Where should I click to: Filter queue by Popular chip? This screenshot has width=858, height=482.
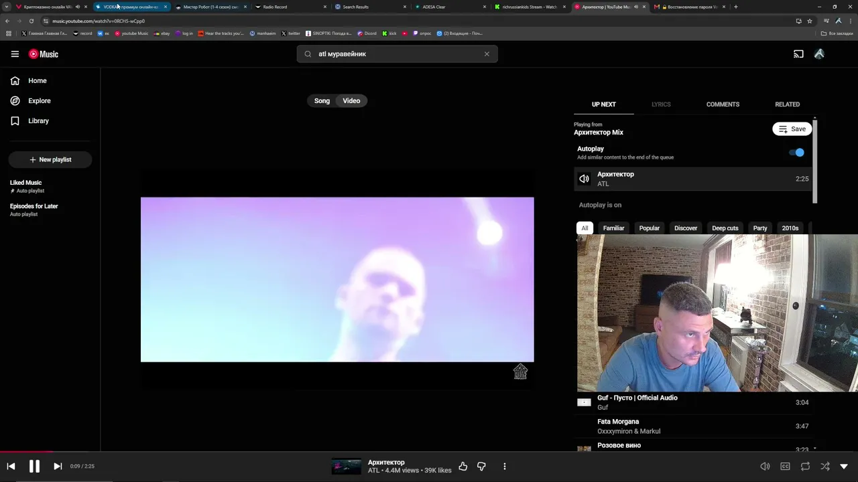649,228
